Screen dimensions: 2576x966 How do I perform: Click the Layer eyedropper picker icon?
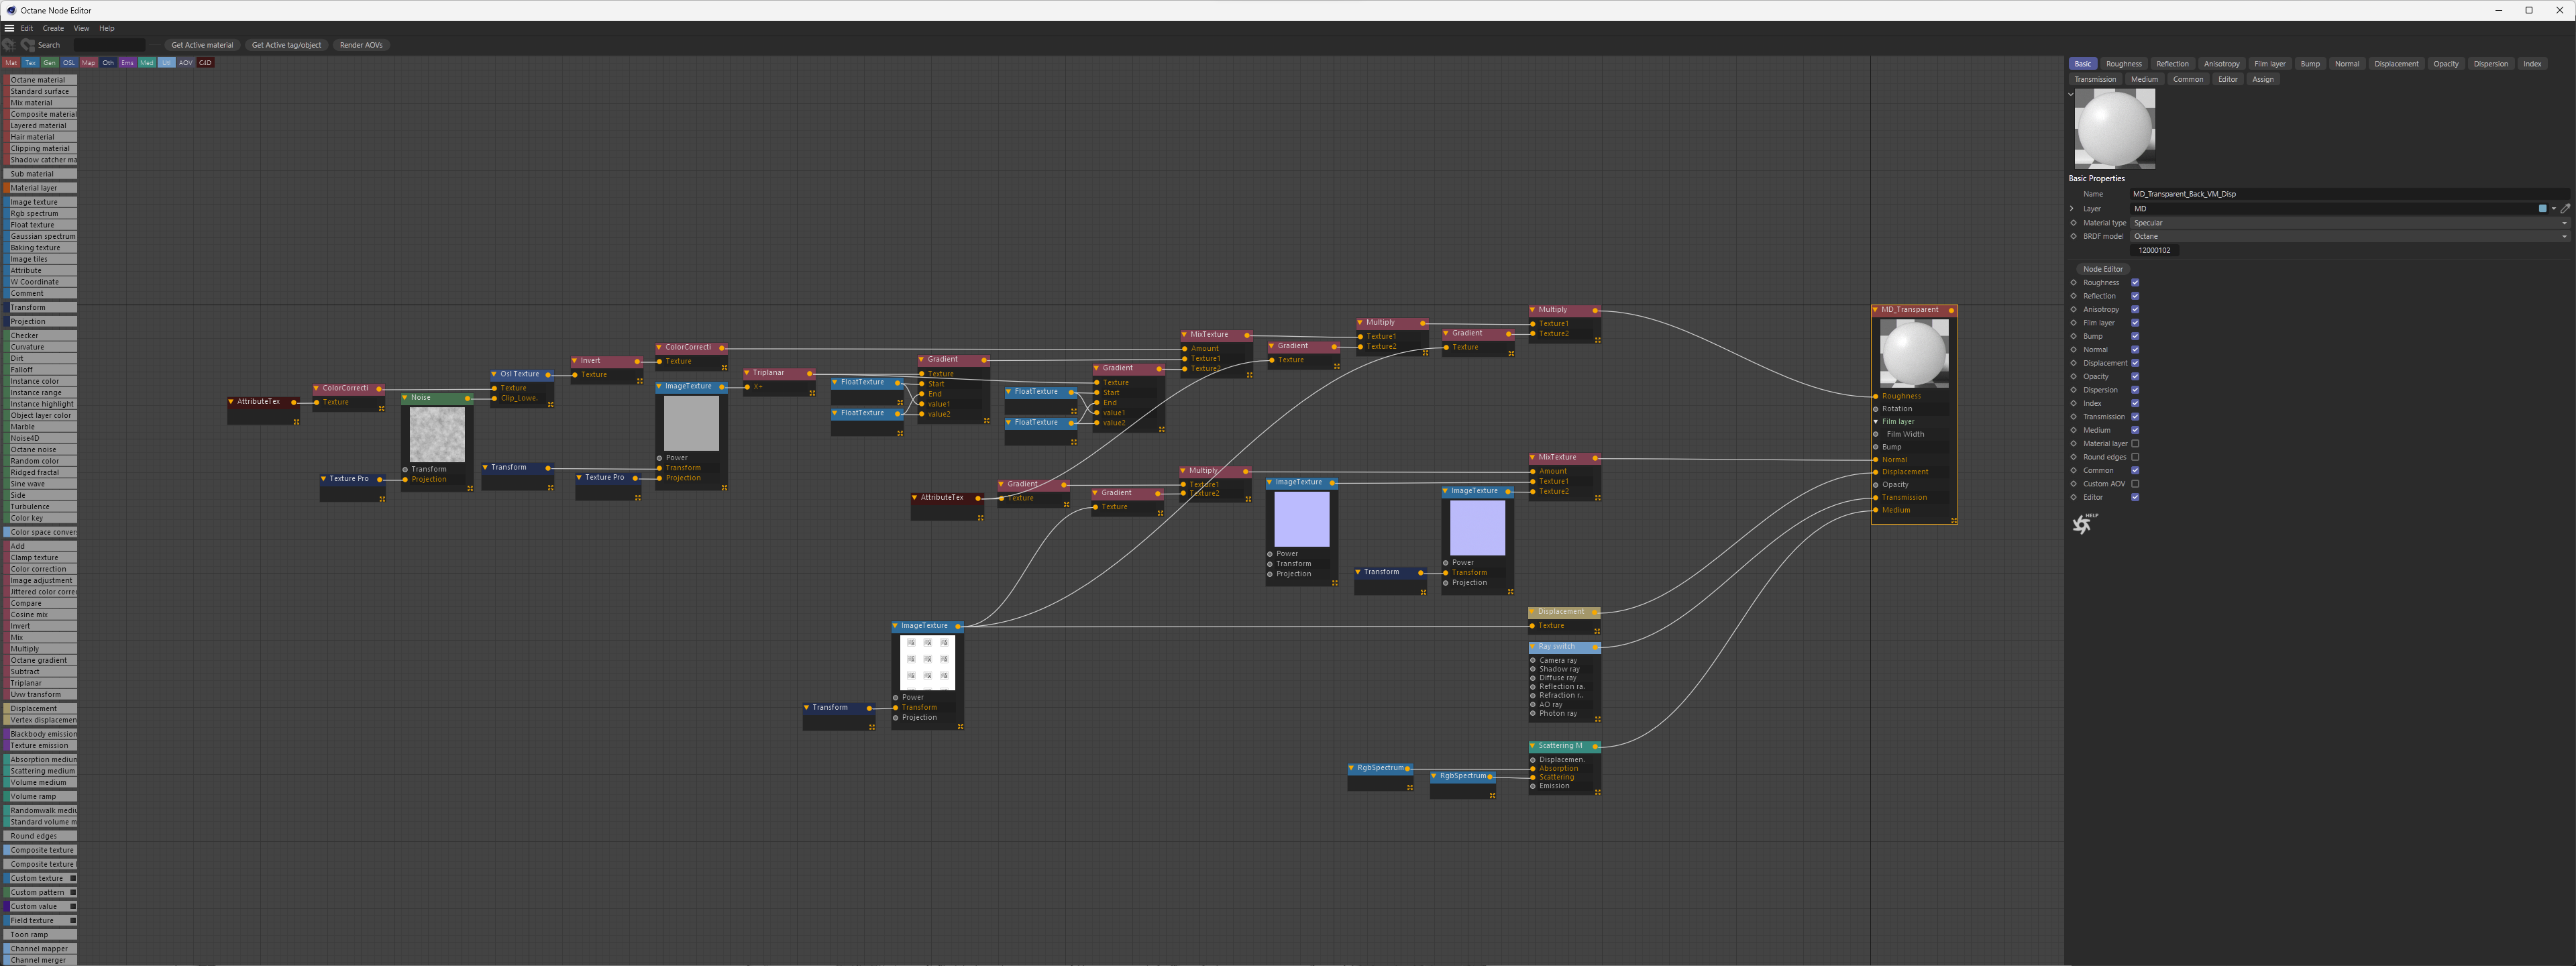(2564, 209)
